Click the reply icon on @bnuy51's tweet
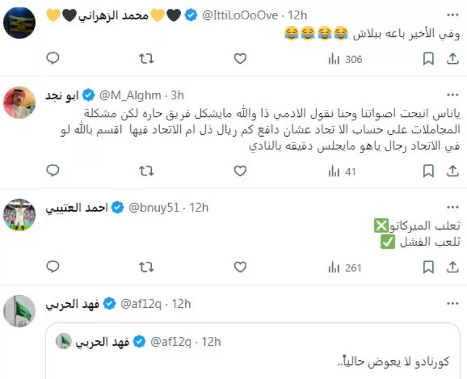The height and width of the screenshot is (379, 467). [53, 267]
